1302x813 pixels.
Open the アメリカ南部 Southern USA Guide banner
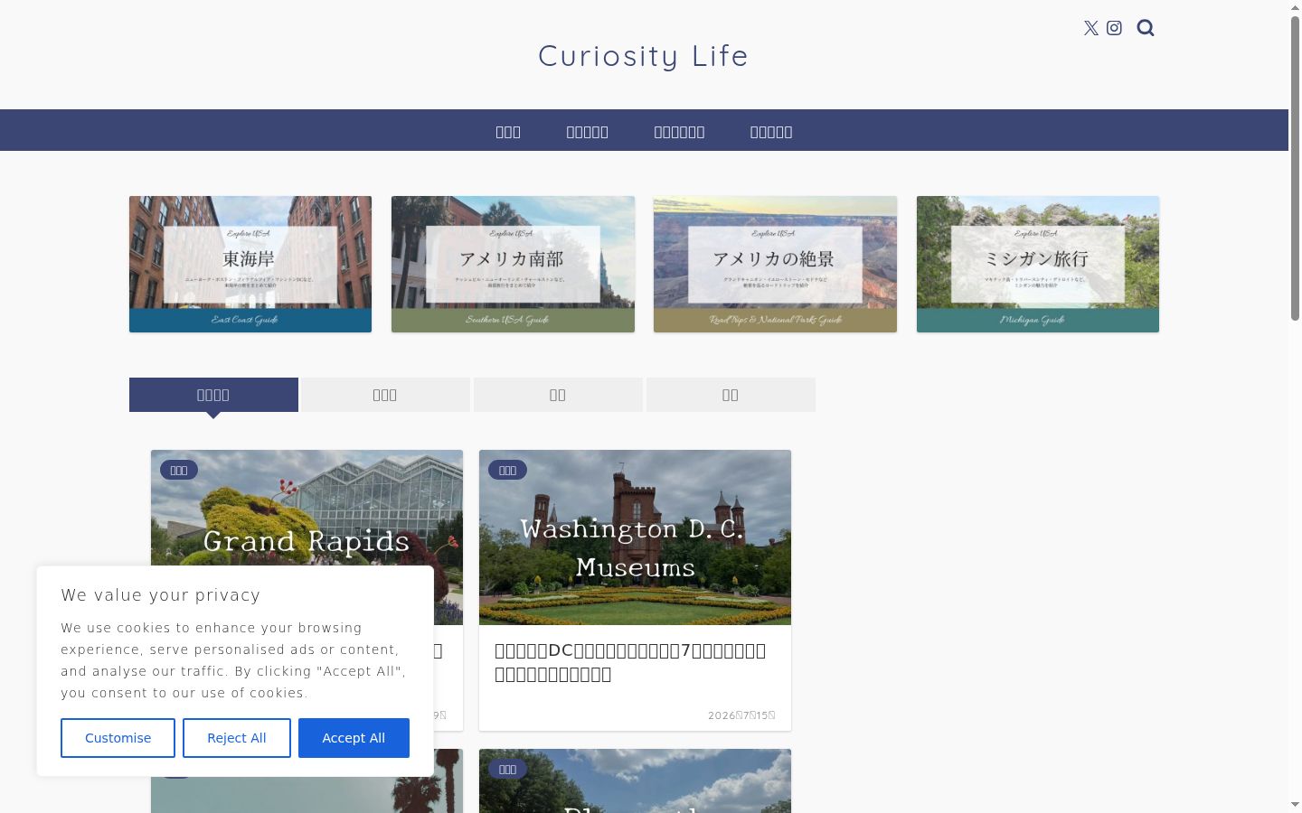[513, 264]
